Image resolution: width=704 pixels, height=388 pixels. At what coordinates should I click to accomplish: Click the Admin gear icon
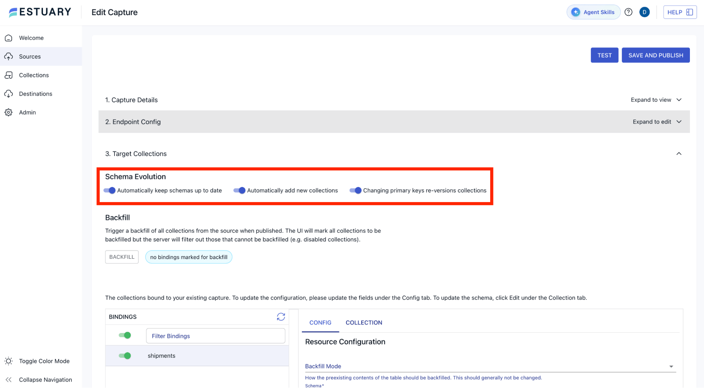[9, 112]
